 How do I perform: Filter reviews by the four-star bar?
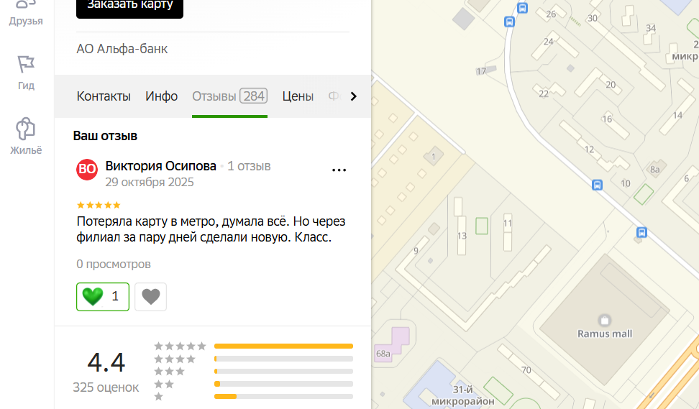[x=283, y=359]
